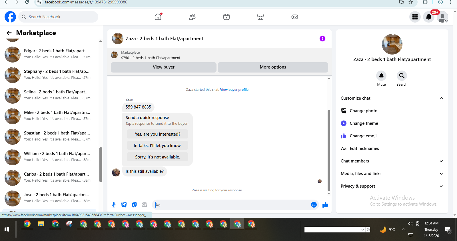Show hidden tray icons chevron
457x241 pixels.
click(404, 229)
